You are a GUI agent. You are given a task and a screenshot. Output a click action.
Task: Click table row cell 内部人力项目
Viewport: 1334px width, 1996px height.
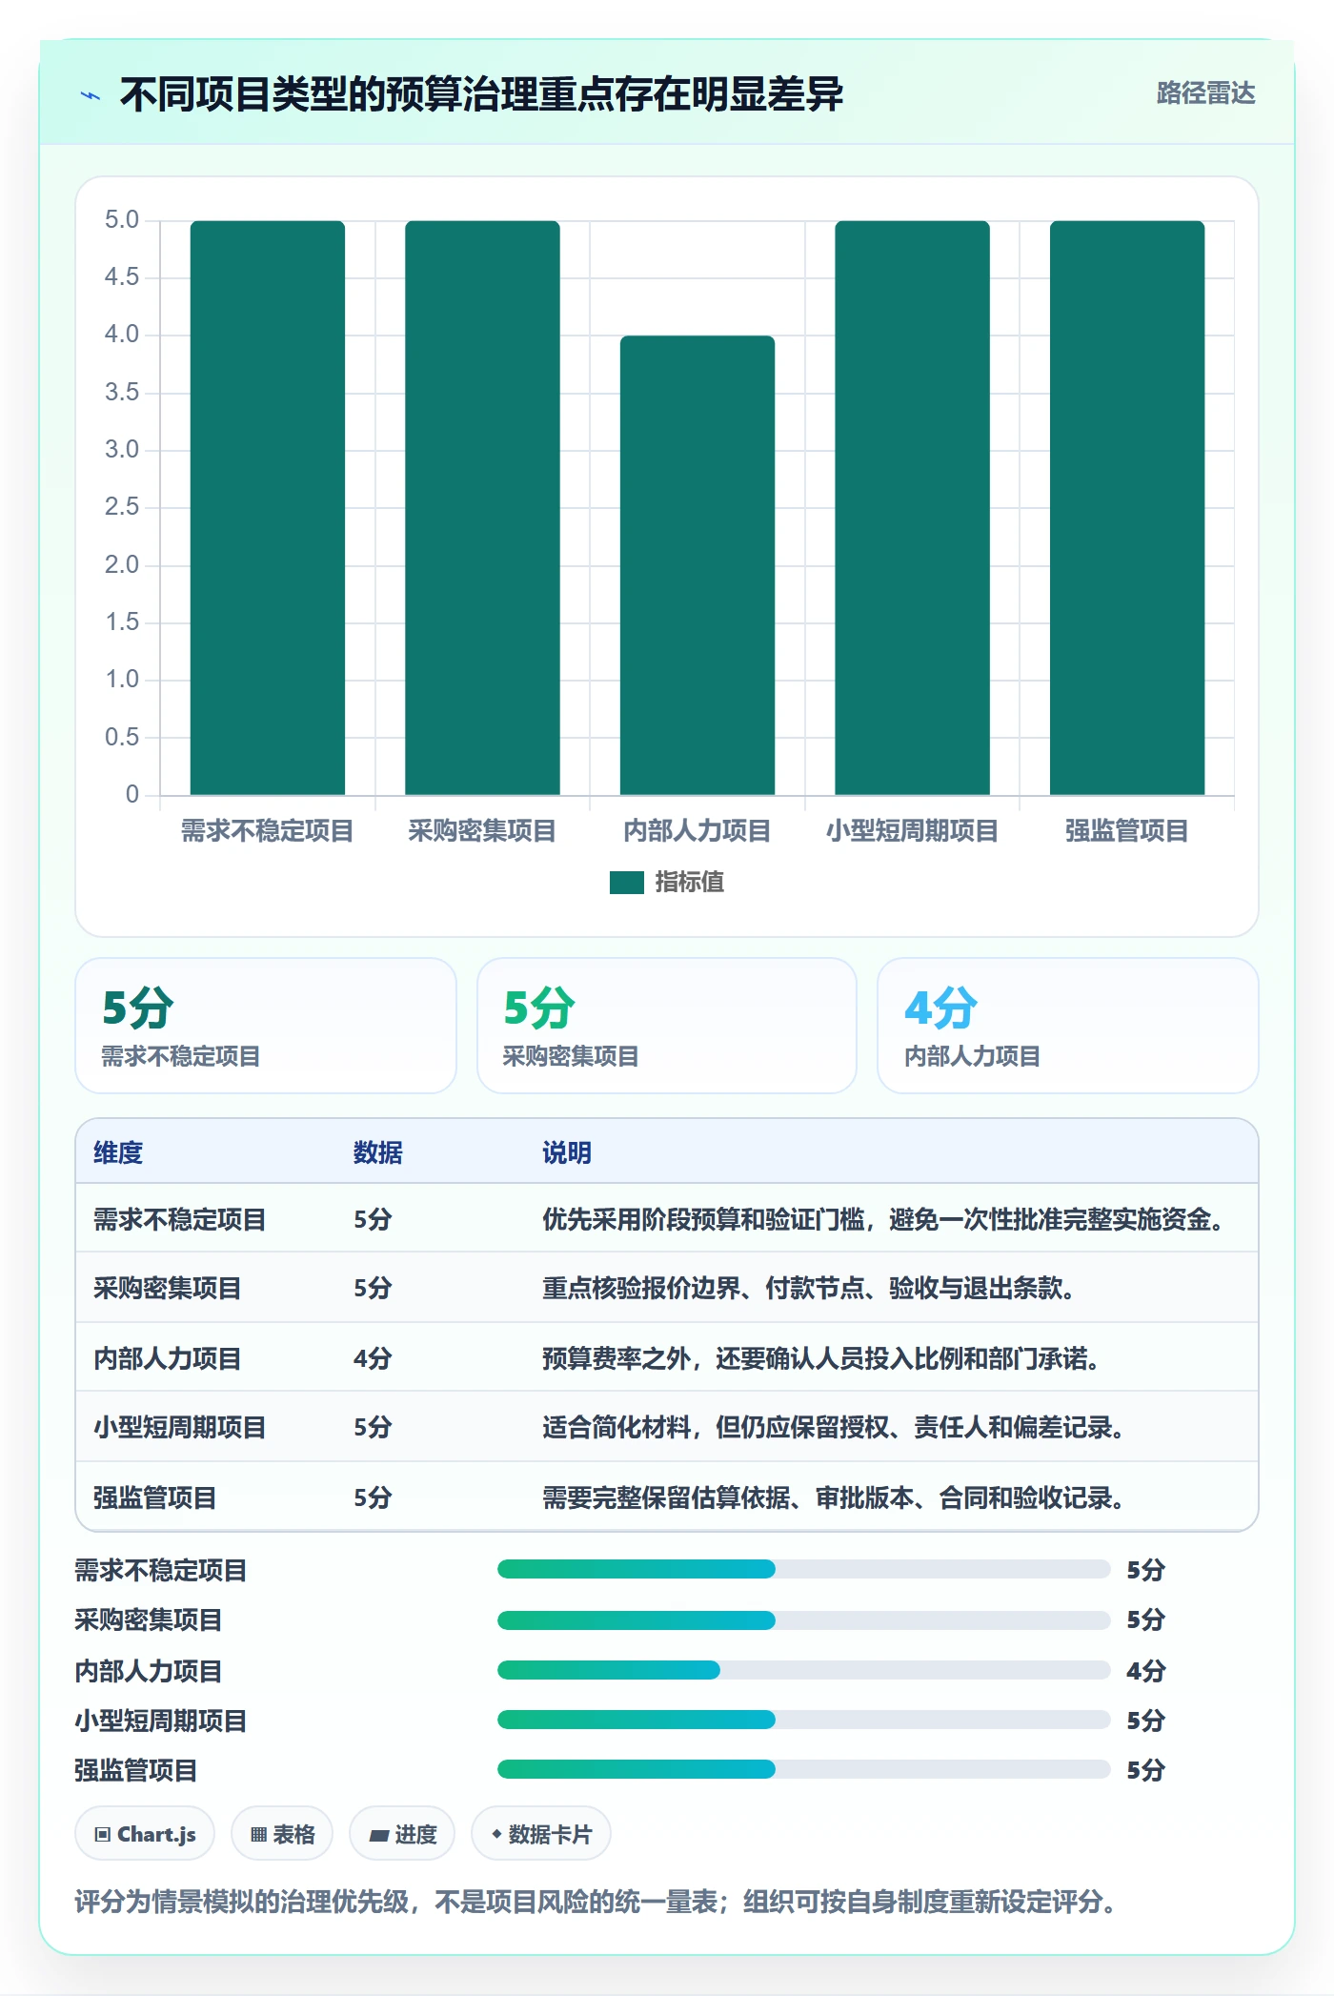point(168,1358)
